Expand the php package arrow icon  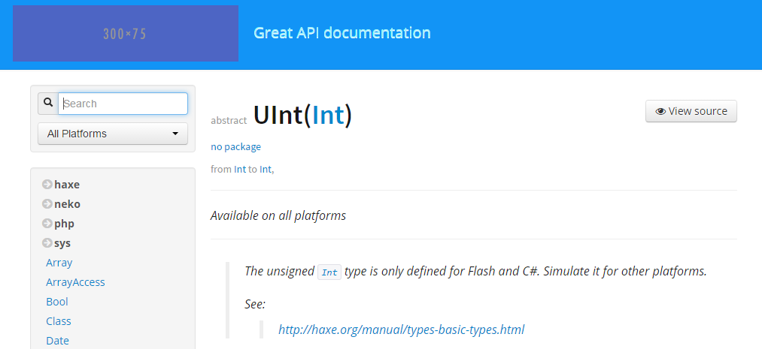click(x=47, y=224)
